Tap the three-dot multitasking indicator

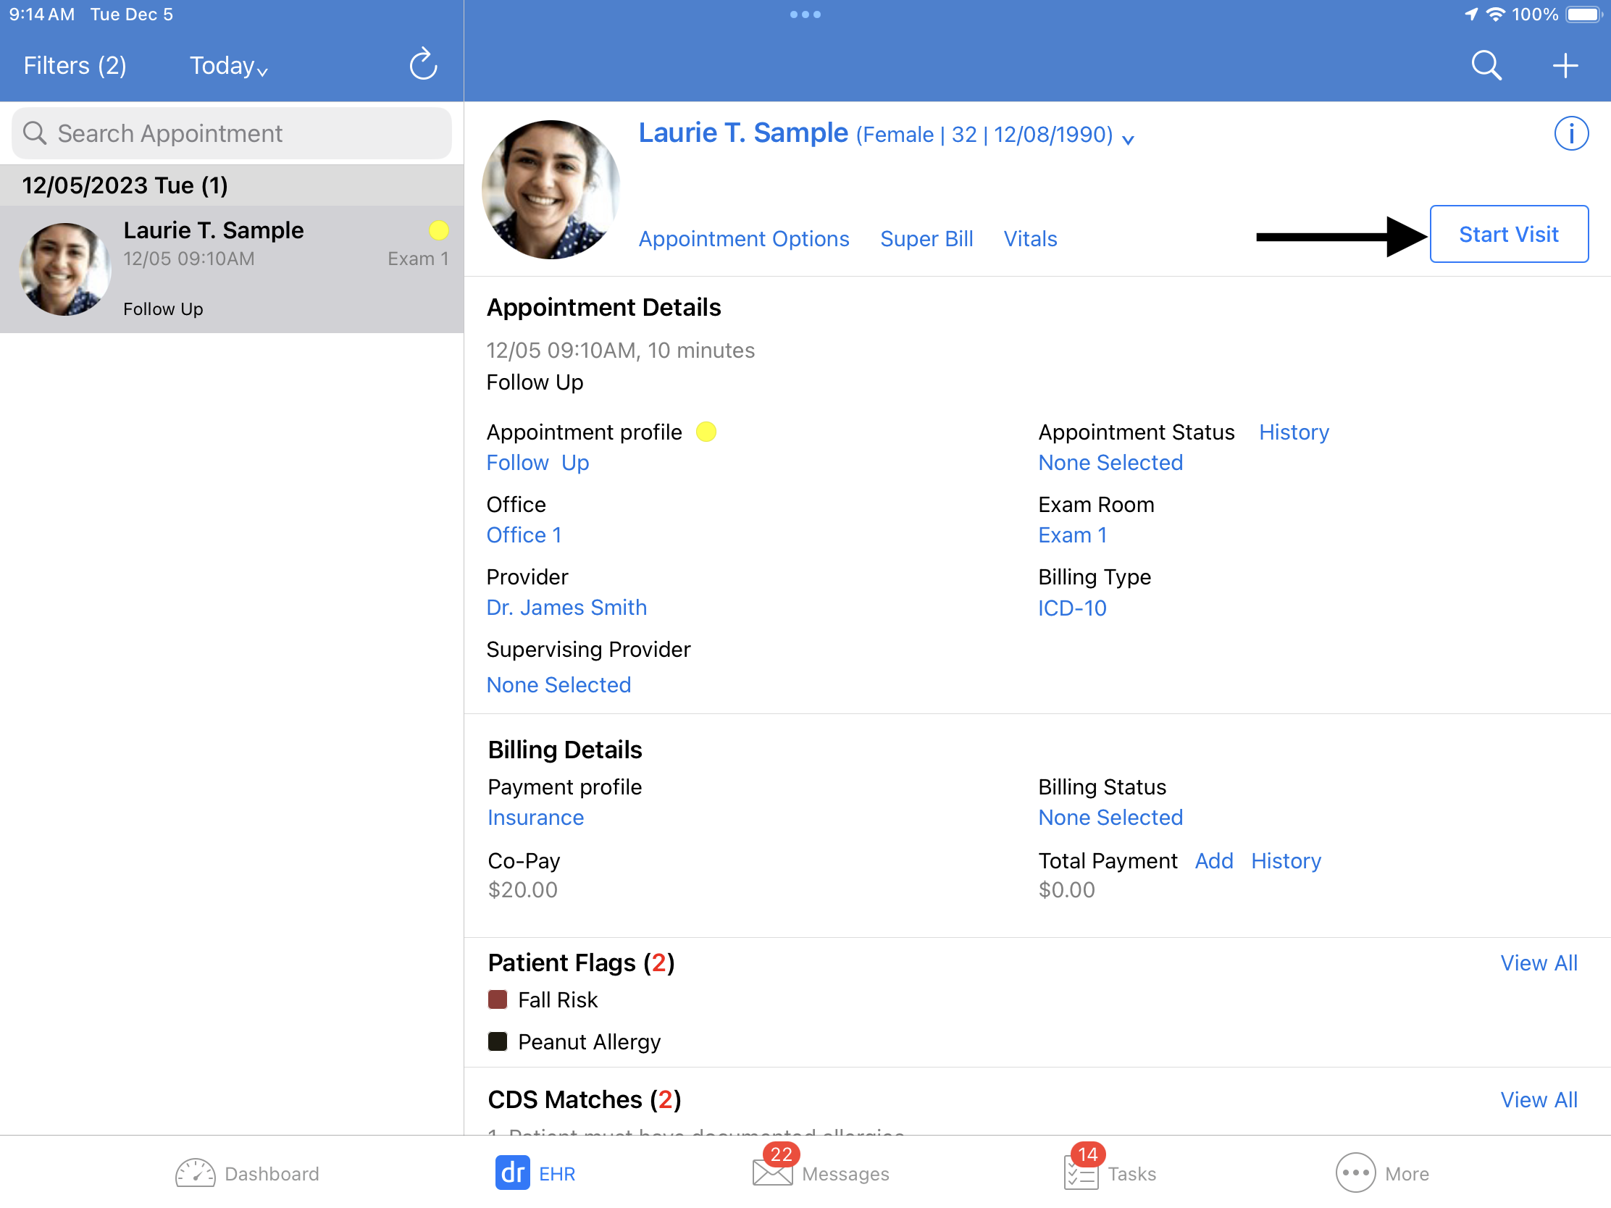(x=805, y=14)
